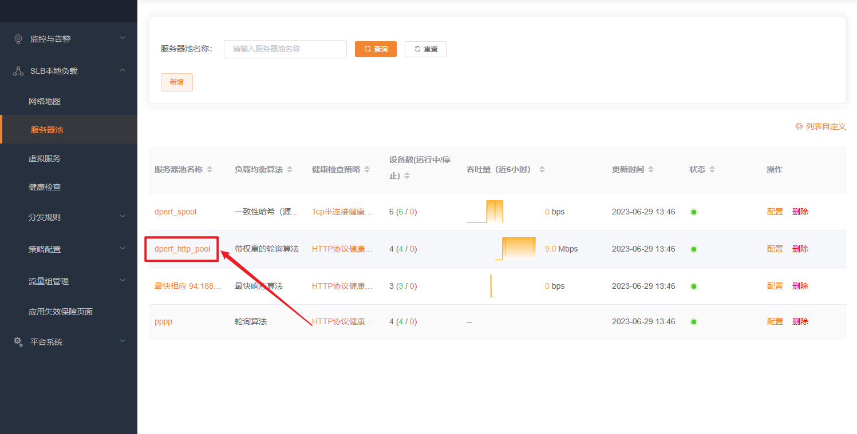Sort by 健康检查策略 column arrows
The width and height of the screenshot is (857, 434).
(367, 170)
